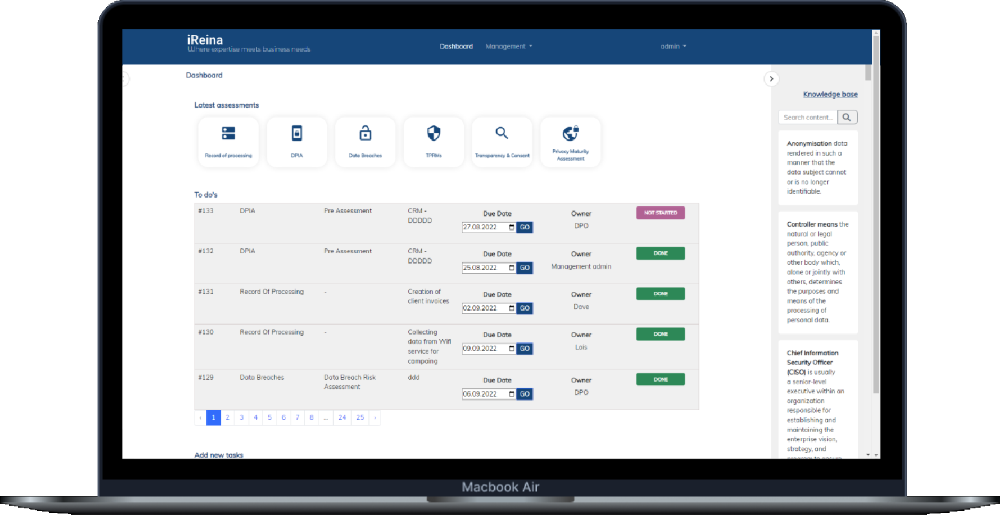
Task: Click the knowledge base panel scroll down arrow
Action: tap(868, 455)
